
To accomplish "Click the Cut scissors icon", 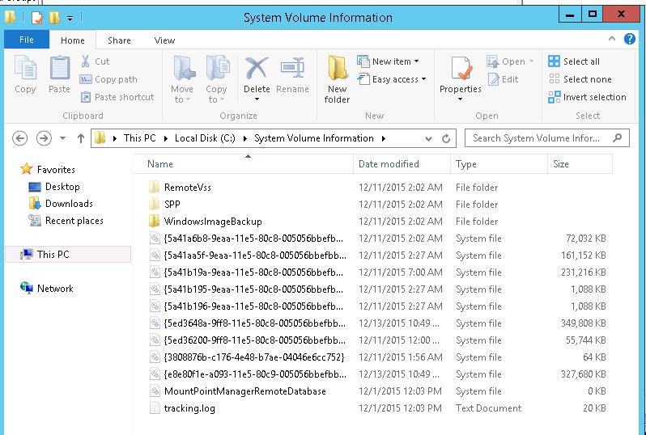I will 85,61.
